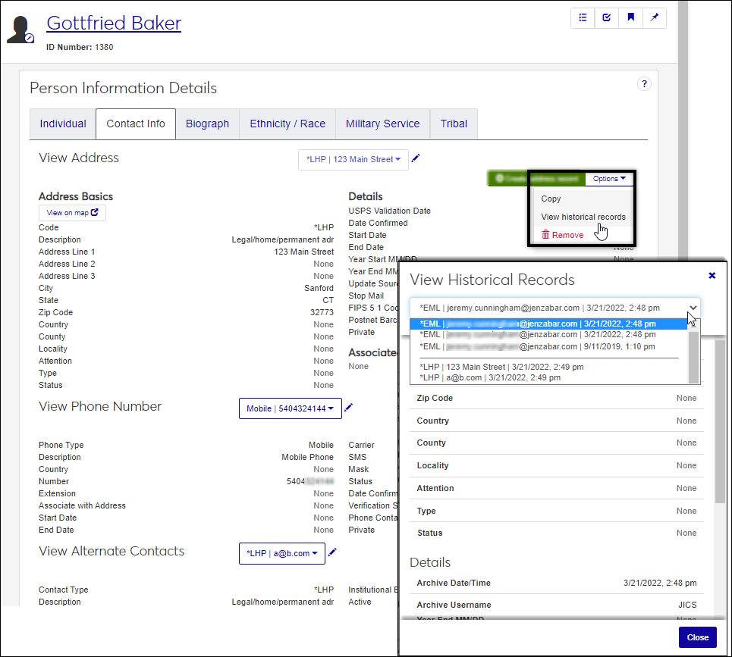This screenshot has width=732, height=657.
Task: Click the pin icon in top toolbar
Action: (x=654, y=18)
